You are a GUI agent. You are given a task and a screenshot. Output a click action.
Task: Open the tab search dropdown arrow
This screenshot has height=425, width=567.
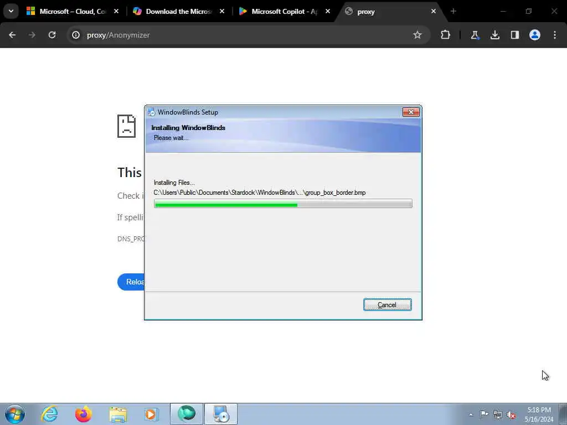point(11,11)
